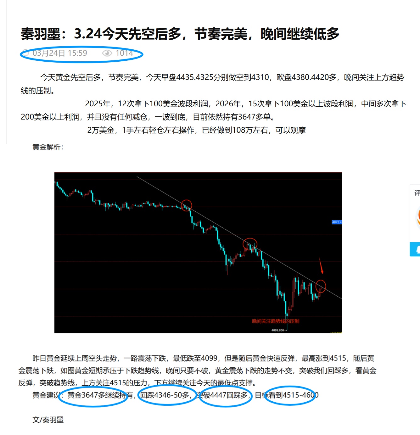Click the text 回踩4346-50多
The height and width of the screenshot is (435, 420).
[165, 395]
